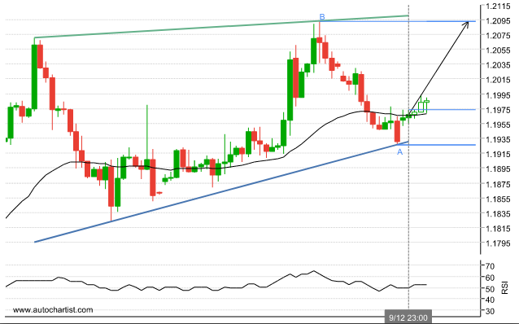Click the 1.2075 price axis label
Viewport: 519px width, 324px height.
(x=498, y=36)
